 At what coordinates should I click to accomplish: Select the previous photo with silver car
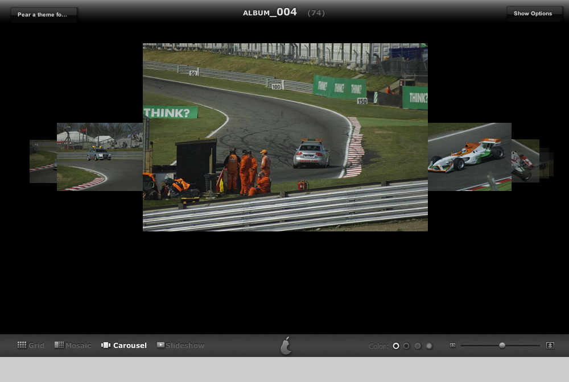point(100,156)
